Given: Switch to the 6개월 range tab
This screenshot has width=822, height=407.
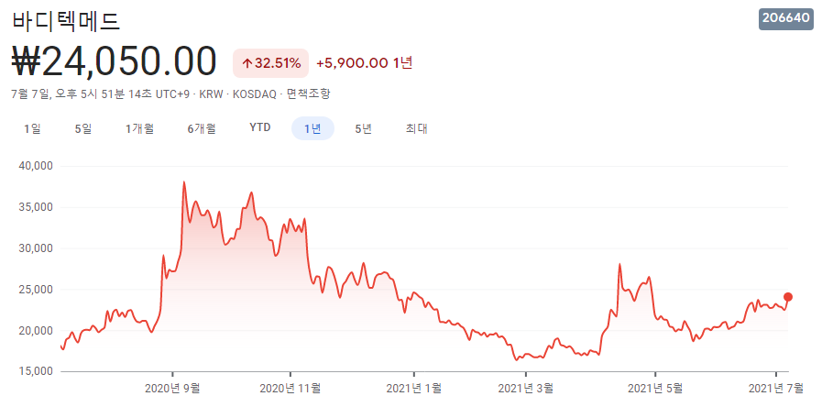Looking at the screenshot, I should (202, 128).
